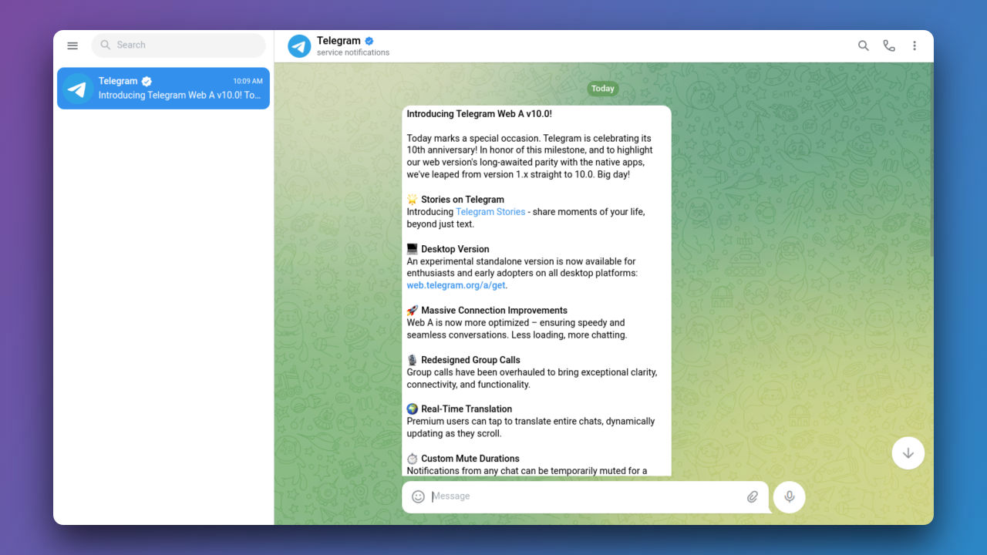Click the Telegram avatar in chat list
The height and width of the screenshot is (555, 987).
click(78, 89)
